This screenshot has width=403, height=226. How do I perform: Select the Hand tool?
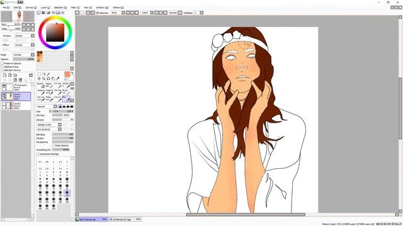53,78
